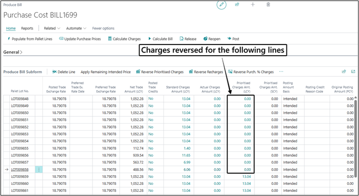This screenshot has width=359, height=196.
Task: Open the Reports tab
Action: (x=27, y=28)
